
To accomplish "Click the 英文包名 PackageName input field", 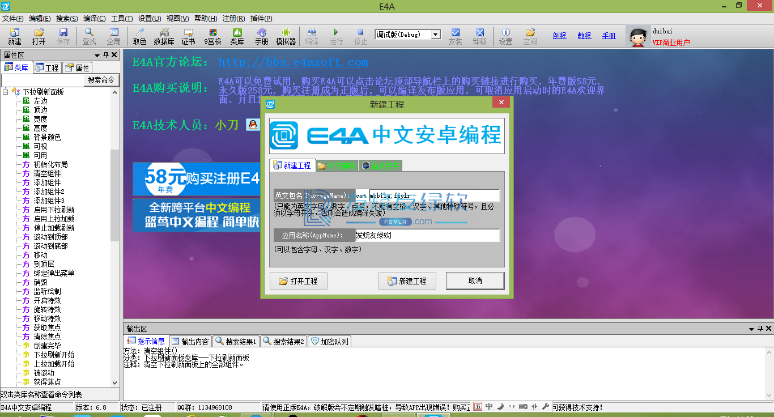I will [428, 195].
